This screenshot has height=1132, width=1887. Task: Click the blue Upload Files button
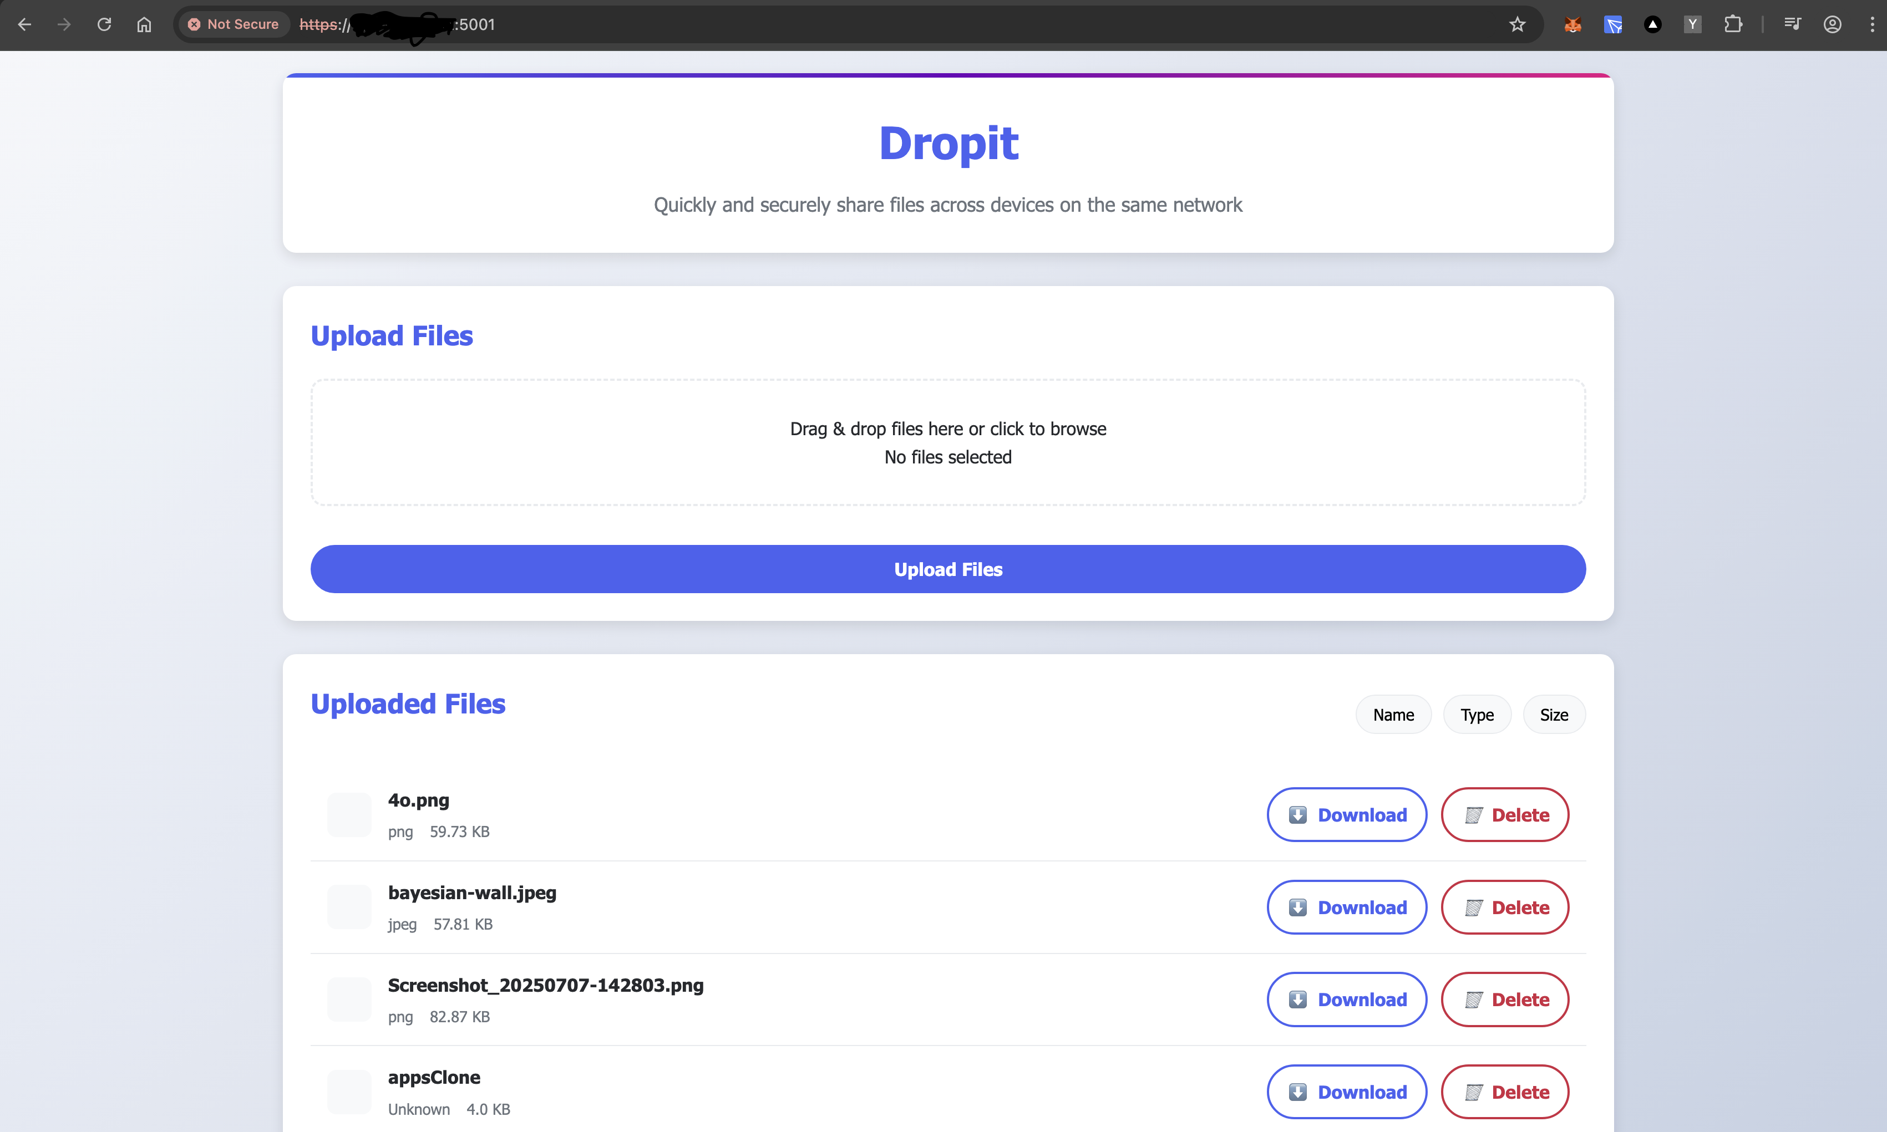[948, 569]
